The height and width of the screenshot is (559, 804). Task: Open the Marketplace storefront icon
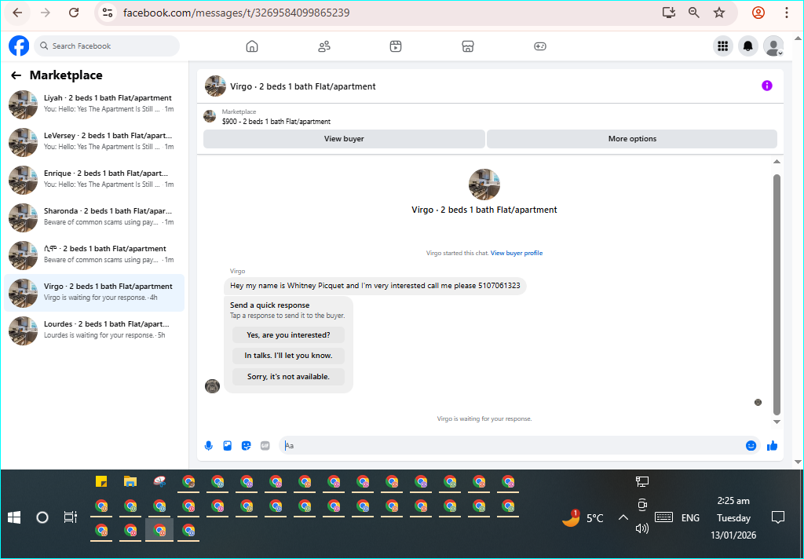[468, 46]
